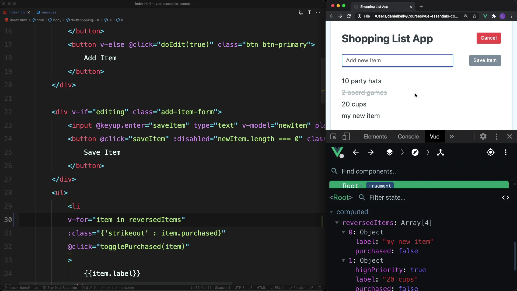Open component in editor code brackets icon
This screenshot has width=517, height=291.
pyautogui.click(x=505, y=198)
